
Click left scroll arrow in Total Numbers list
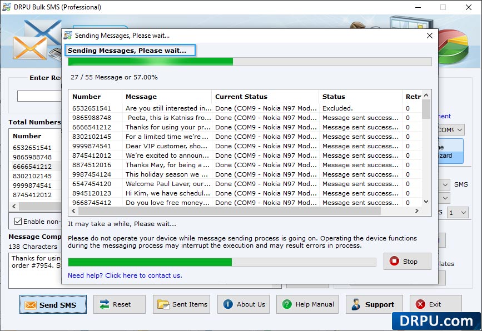point(14,207)
